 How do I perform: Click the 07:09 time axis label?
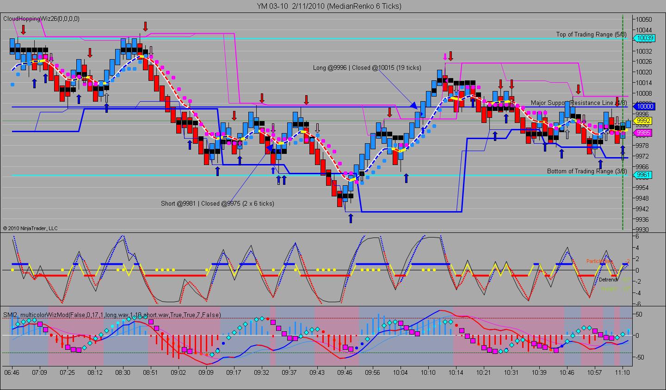[x=39, y=372]
